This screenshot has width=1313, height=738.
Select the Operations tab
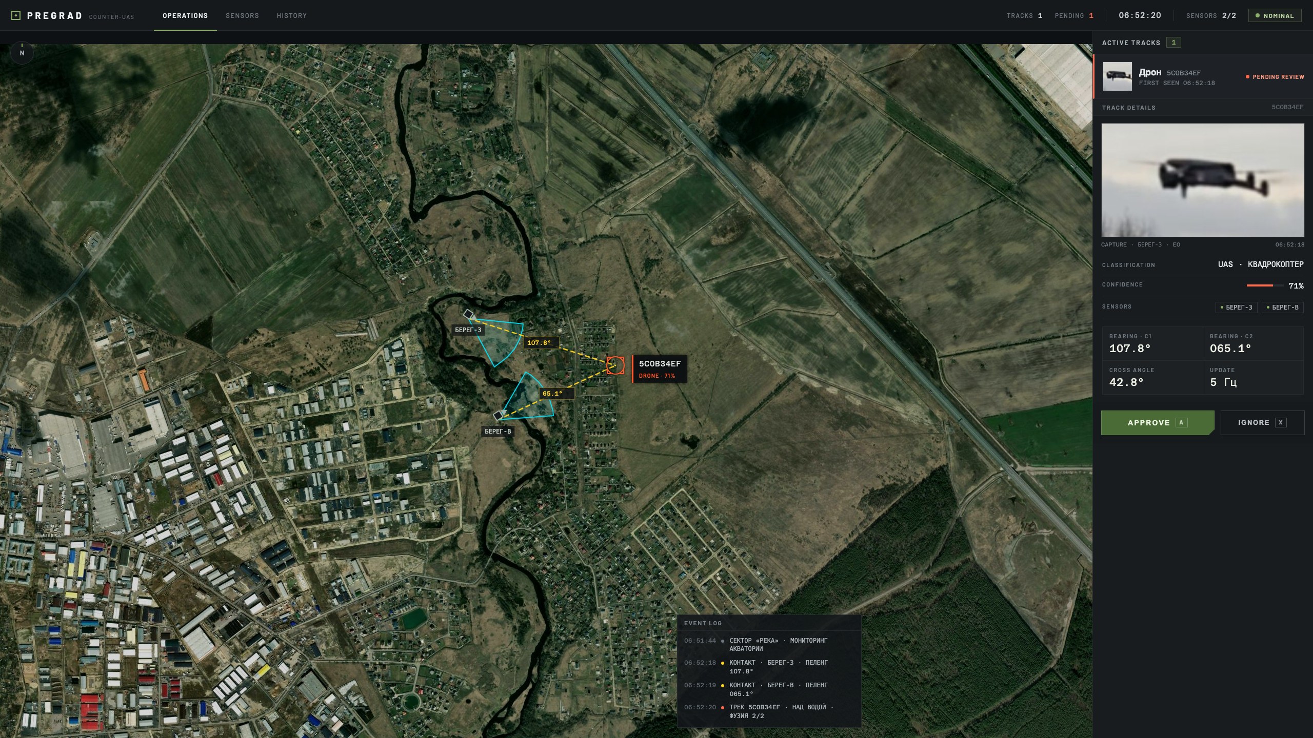[x=185, y=15]
